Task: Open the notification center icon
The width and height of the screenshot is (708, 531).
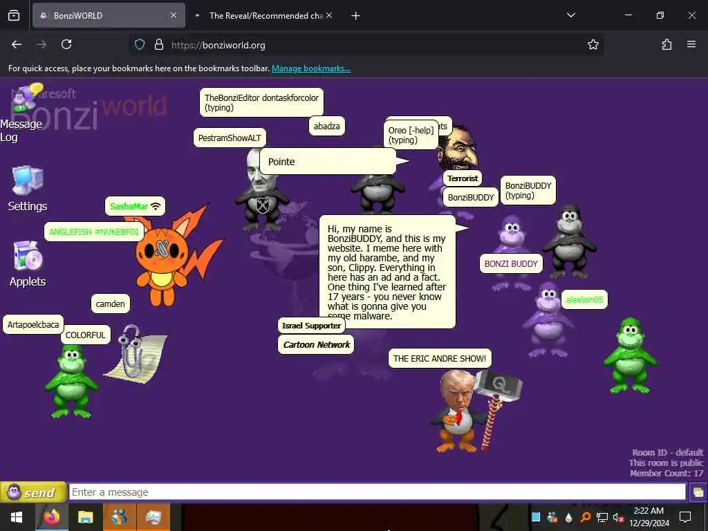Action: point(685,516)
